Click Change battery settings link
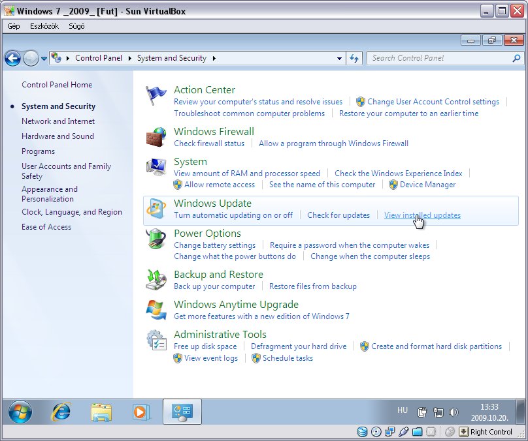Viewport: 528px width, 441px height. 215,245
